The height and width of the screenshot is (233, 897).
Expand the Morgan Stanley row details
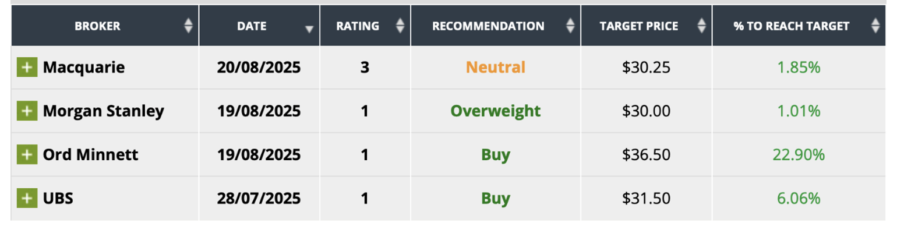pos(26,111)
